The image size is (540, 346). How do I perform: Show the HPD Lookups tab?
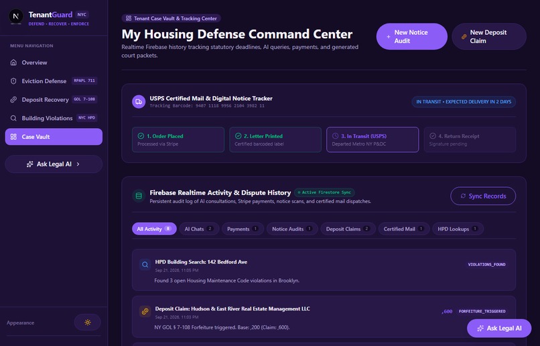pos(458,229)
